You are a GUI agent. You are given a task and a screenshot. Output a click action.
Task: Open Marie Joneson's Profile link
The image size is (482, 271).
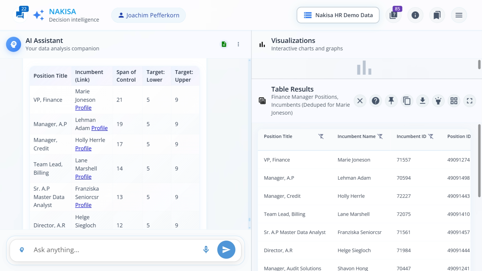[x=83, y=108]
